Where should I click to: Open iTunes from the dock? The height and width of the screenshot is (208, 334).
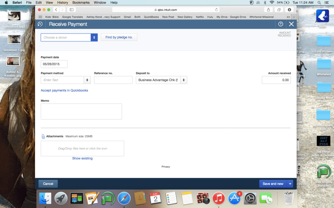tap(218, 198)
